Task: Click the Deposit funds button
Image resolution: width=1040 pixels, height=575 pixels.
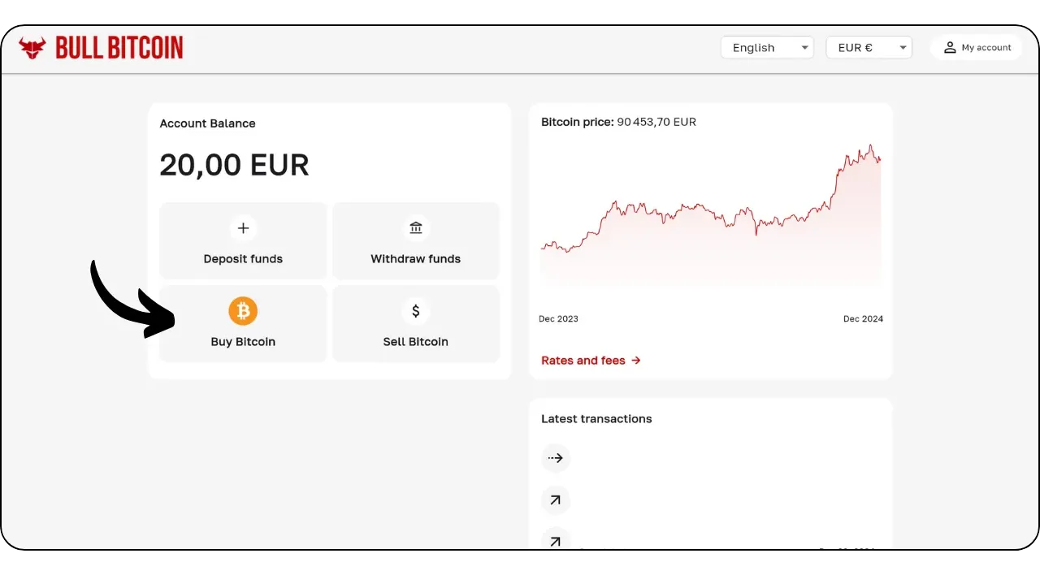Action: [243, 241]
